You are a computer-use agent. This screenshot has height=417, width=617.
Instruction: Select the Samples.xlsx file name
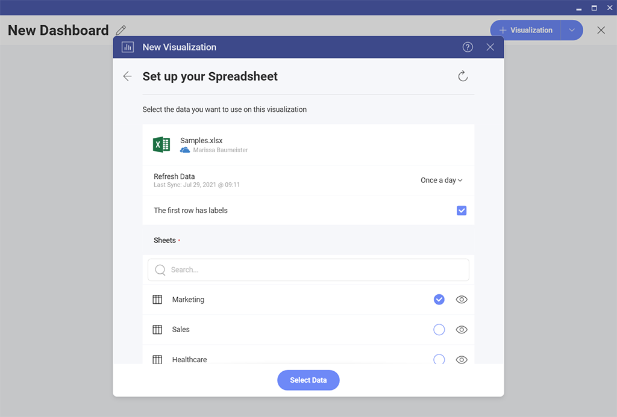201,140
